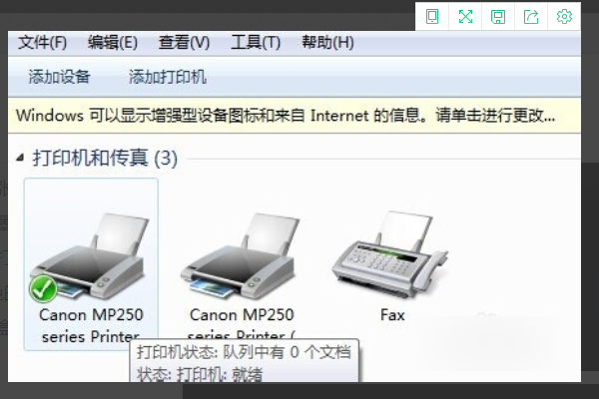Image resolution: width=599 pixels, height=399 pixels.
Task: Open the 文件(F) menu
Action: 42,42
